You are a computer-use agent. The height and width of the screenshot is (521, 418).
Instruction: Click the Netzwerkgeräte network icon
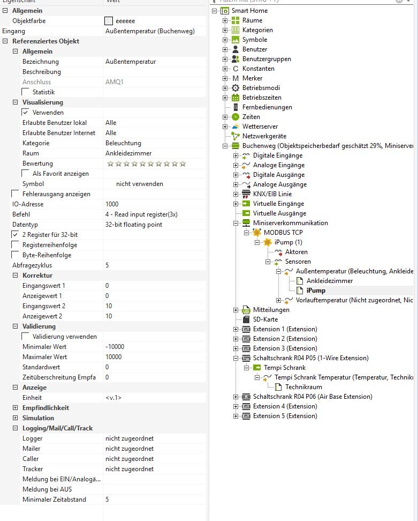[235, 136]
